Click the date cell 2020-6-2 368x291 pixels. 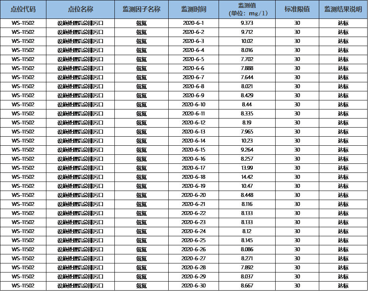(x=193, y=32)
